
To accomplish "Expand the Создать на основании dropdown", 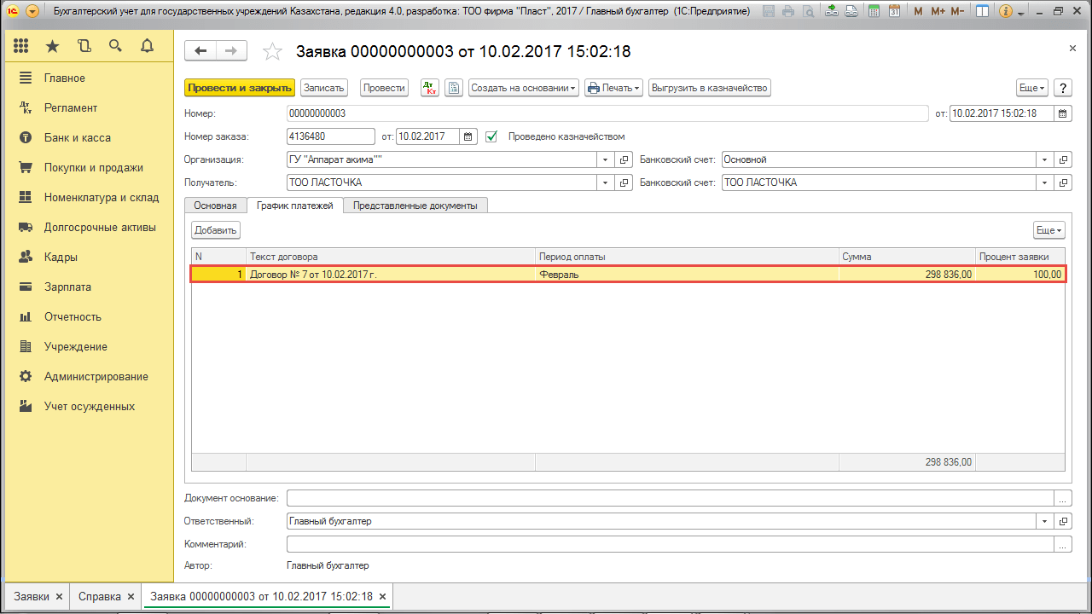I will coord(524,88).
